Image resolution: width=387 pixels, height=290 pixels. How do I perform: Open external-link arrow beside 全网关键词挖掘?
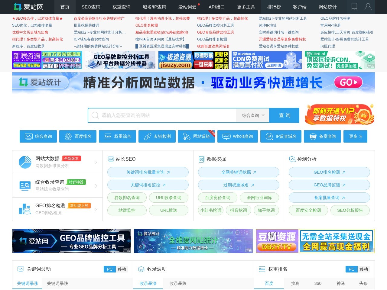click(255, 172)
